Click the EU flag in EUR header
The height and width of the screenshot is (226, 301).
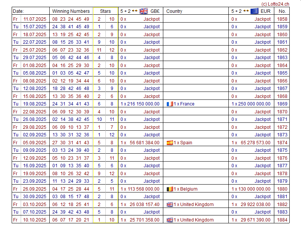(x=254, y=11)
